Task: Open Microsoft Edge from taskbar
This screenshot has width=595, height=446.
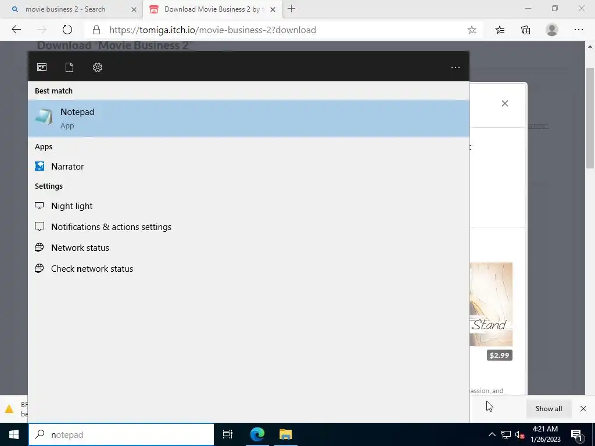Action: 257,434
